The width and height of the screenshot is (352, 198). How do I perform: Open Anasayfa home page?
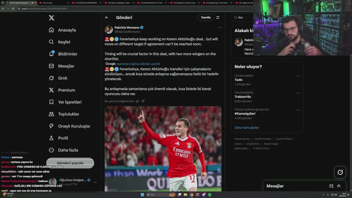point(62,30)
